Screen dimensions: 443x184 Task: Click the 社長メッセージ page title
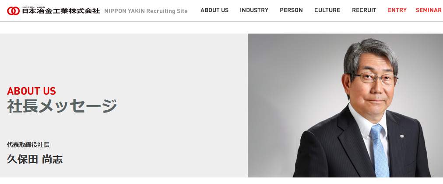click(x=62, y=106)
